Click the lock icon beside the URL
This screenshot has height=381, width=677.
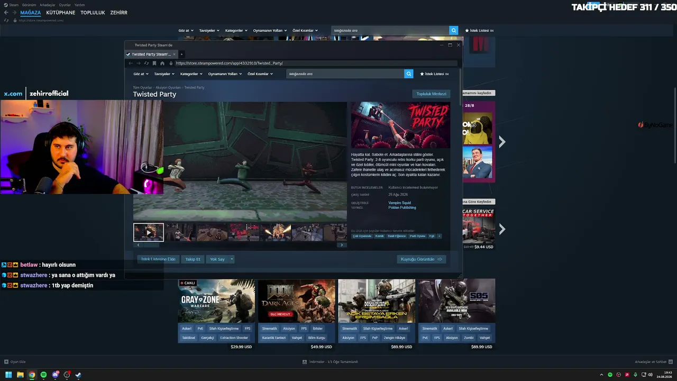171,63
